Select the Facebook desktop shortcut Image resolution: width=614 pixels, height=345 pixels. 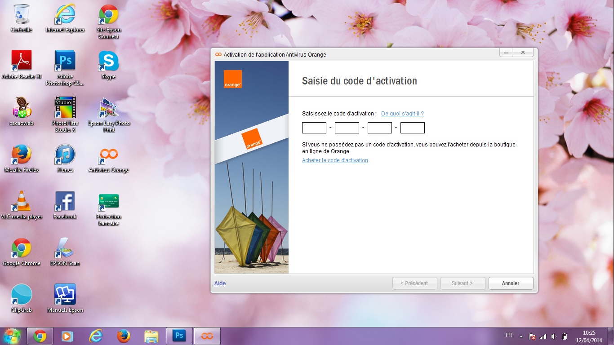coord(65,205)
